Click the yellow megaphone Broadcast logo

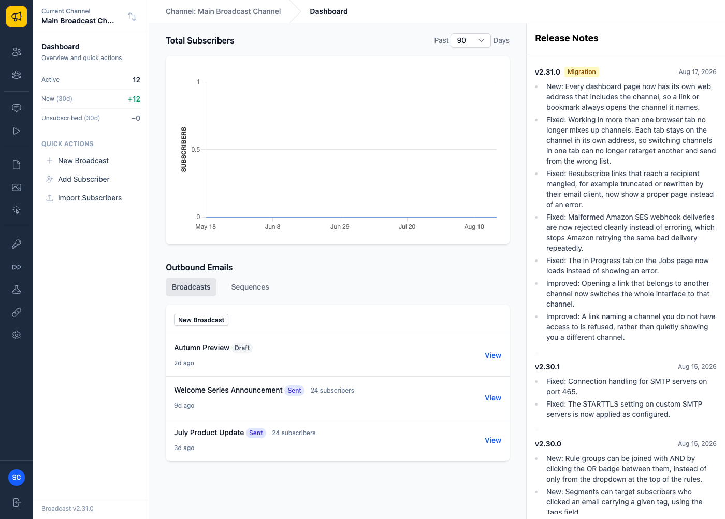(x=17, y=17)
